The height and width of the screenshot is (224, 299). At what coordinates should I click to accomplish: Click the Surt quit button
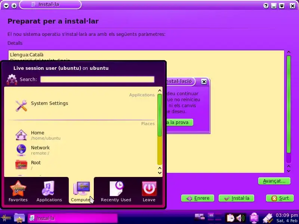tap(280, 198)
